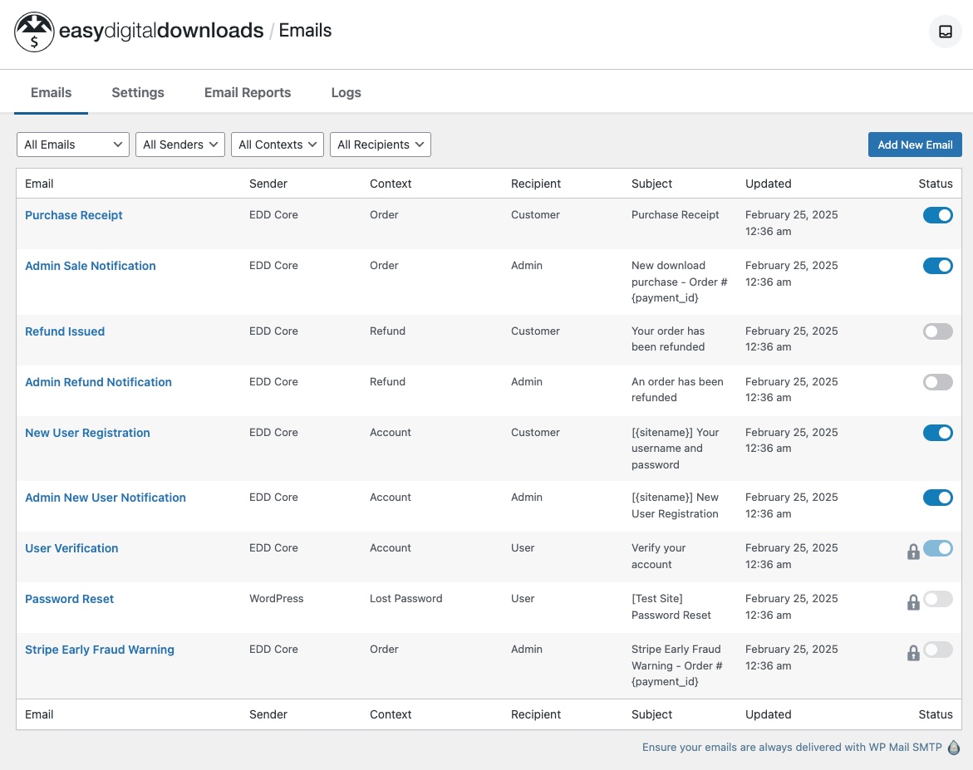Open the Refund Issued email link
Screen dimensions: 973x770
tap(65, 332)
